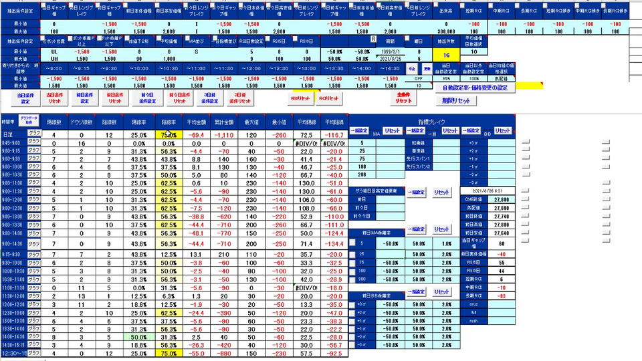
Task: Click the 当日条件設定 button
Action: pos(25,98)
